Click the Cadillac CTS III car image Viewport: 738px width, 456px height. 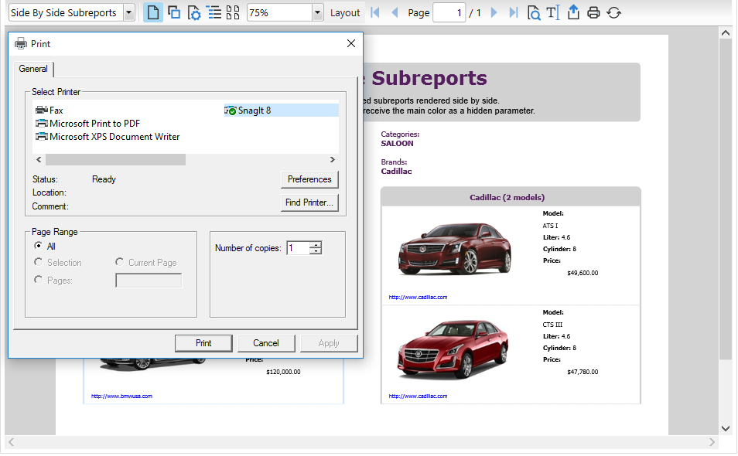tap(454, 349)
